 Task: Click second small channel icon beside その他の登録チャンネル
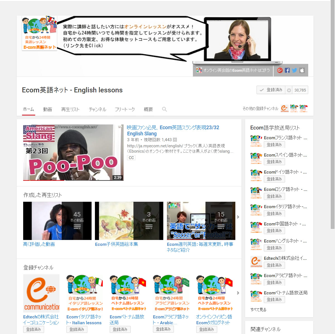[294, 108]
